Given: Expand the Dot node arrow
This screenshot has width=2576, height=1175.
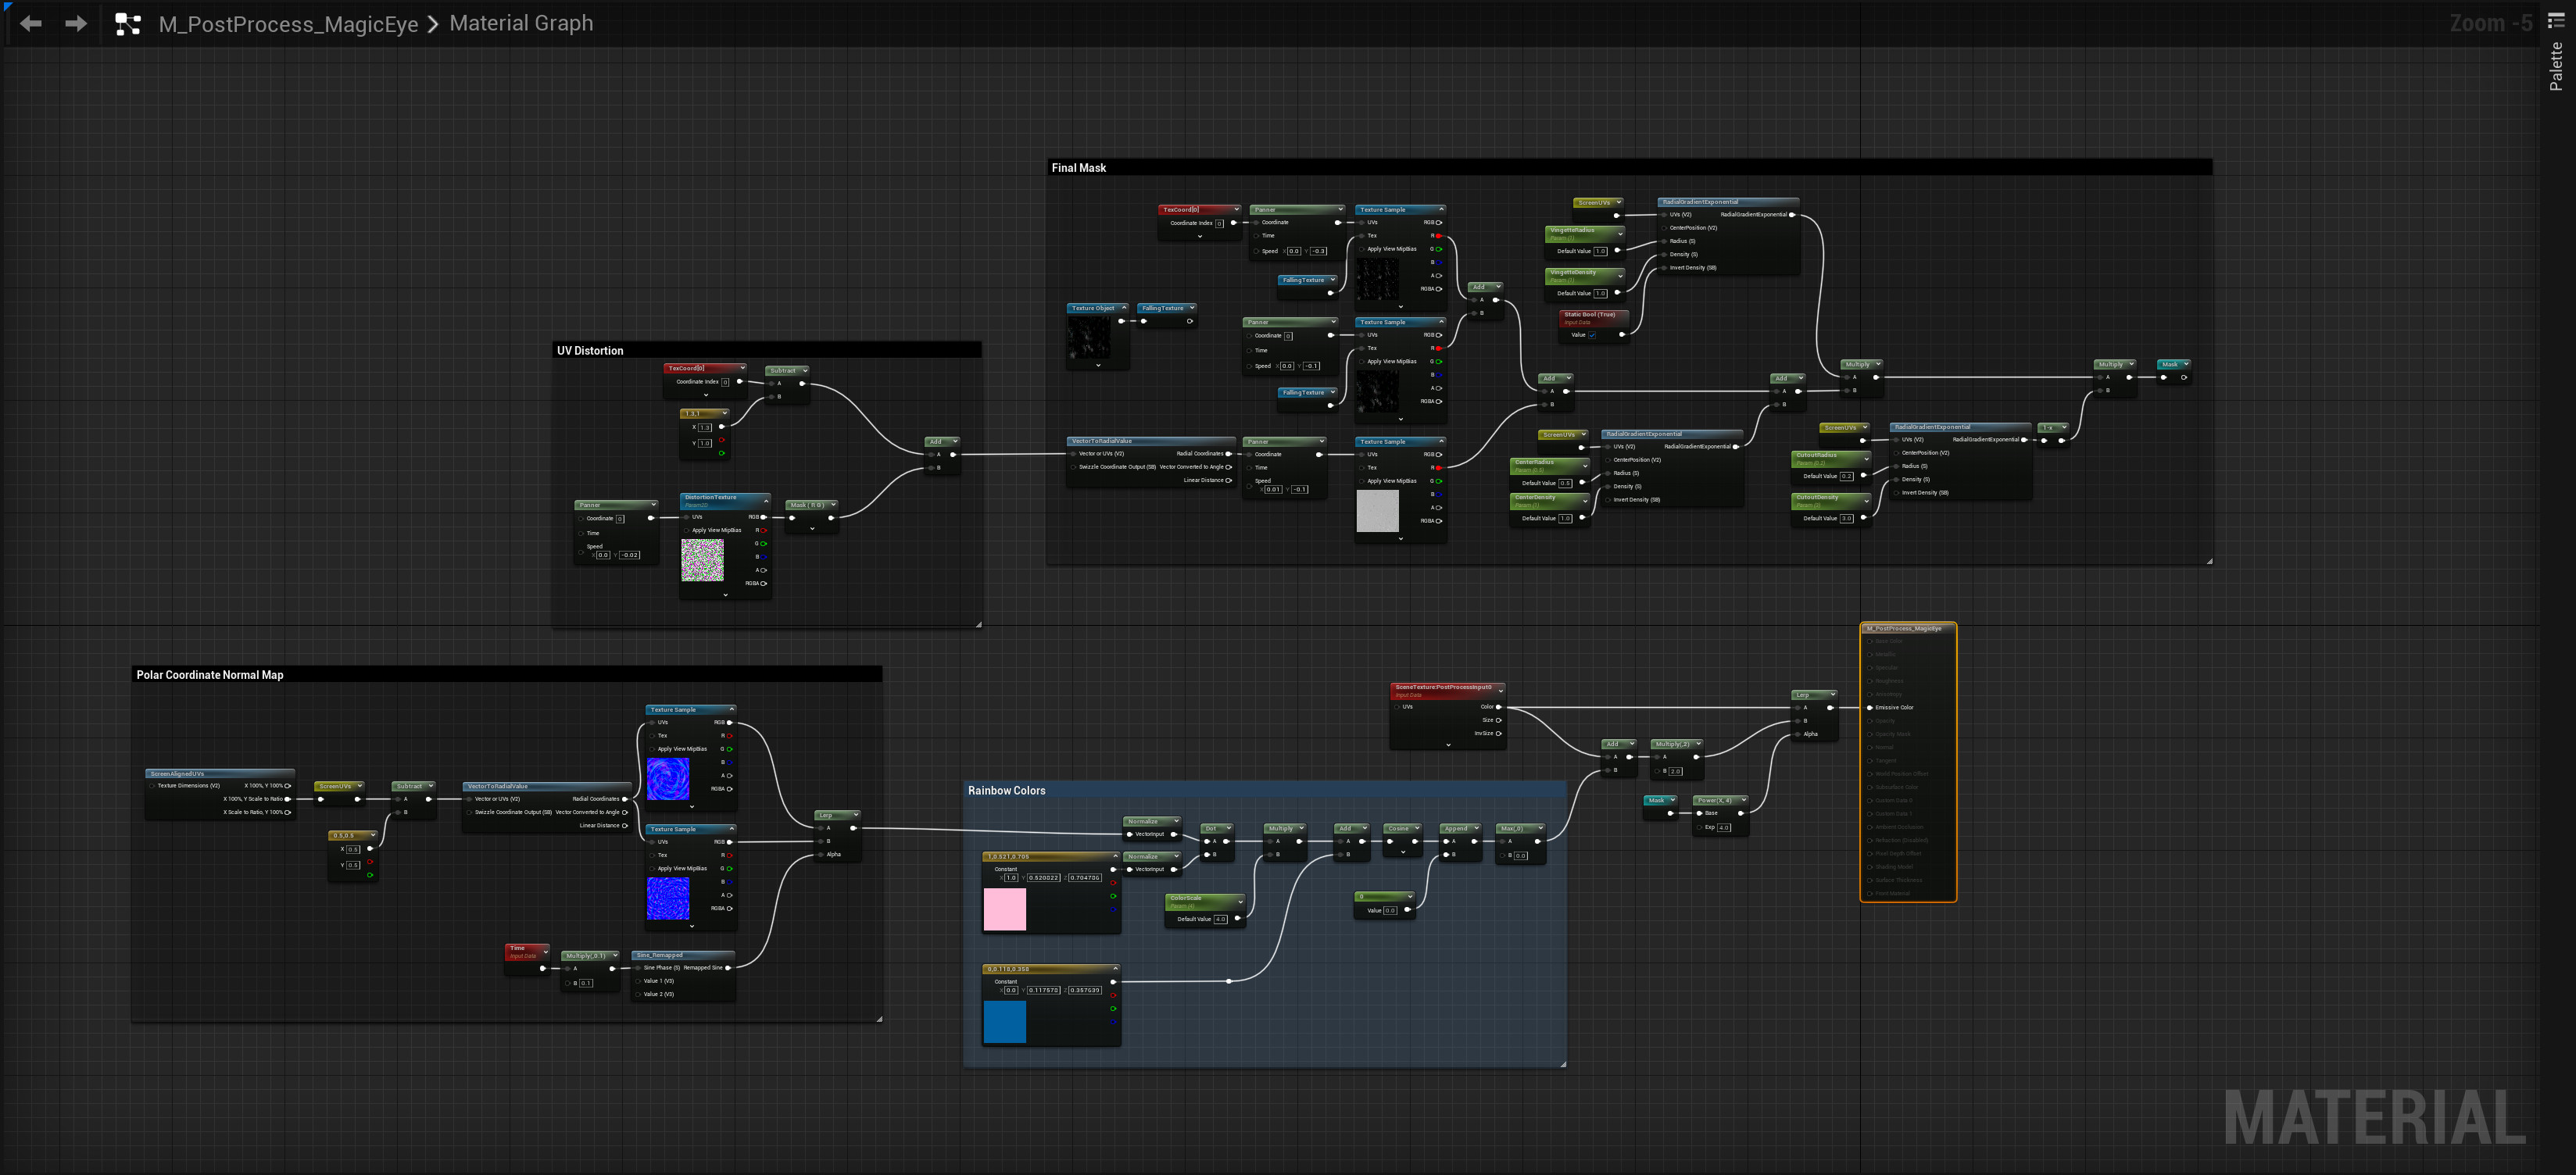Looking at the screenshot, I should [1228, 828].
